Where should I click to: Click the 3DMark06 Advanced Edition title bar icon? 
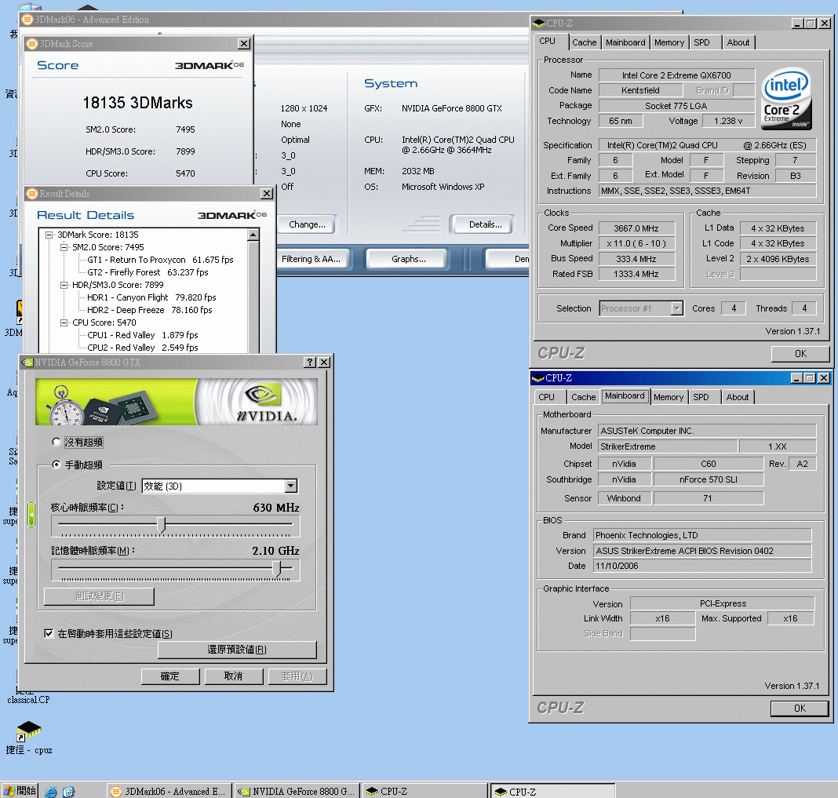(x=27, y=20)
